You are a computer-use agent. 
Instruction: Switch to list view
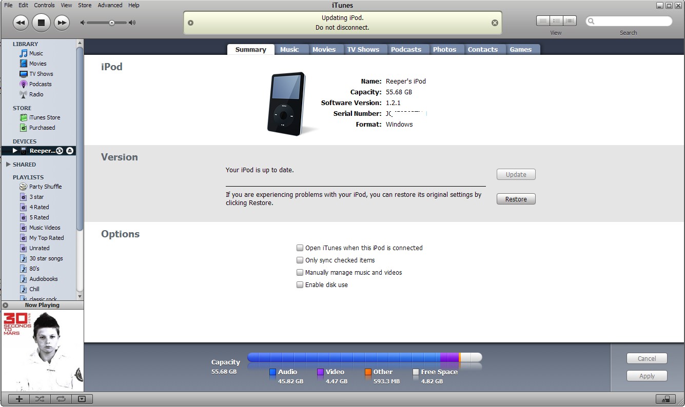pyautogui.click(x=543, y=21)
